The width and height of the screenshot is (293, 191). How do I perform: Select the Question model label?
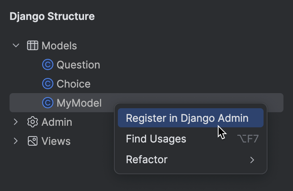point(78,64)
